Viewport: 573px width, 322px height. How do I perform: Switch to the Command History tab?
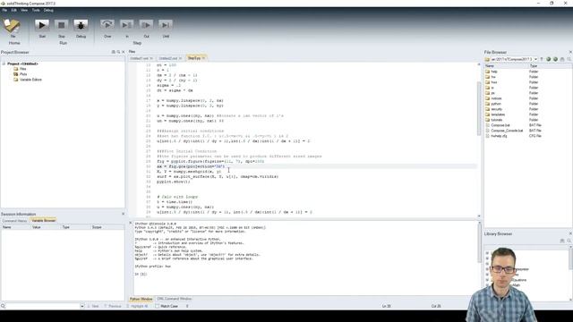[14, 221]
